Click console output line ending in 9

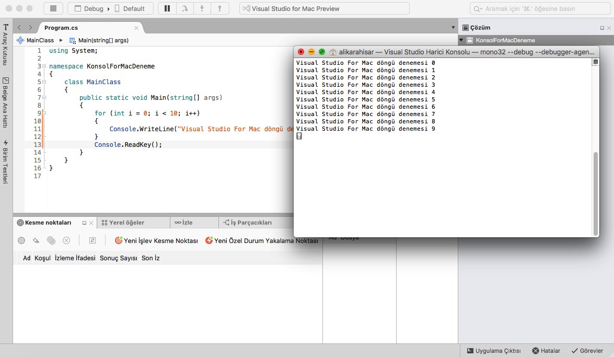click(x=365, y=129)
